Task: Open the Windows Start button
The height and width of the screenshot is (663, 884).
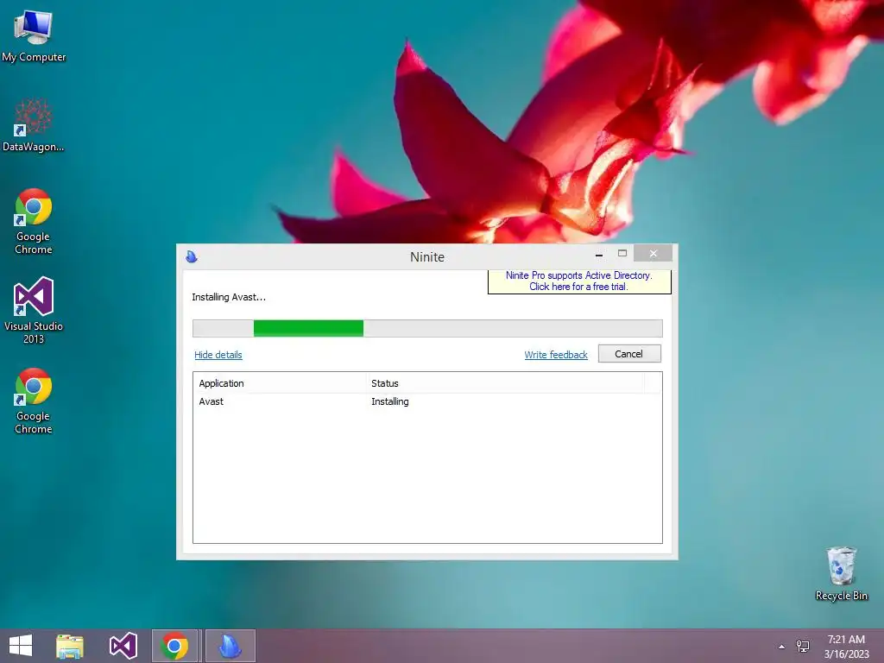Action: pos(21,646)
